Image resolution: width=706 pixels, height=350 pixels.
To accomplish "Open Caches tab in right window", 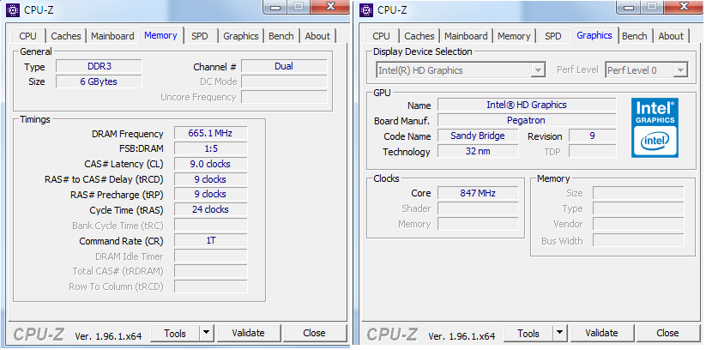I will [419, 36].
